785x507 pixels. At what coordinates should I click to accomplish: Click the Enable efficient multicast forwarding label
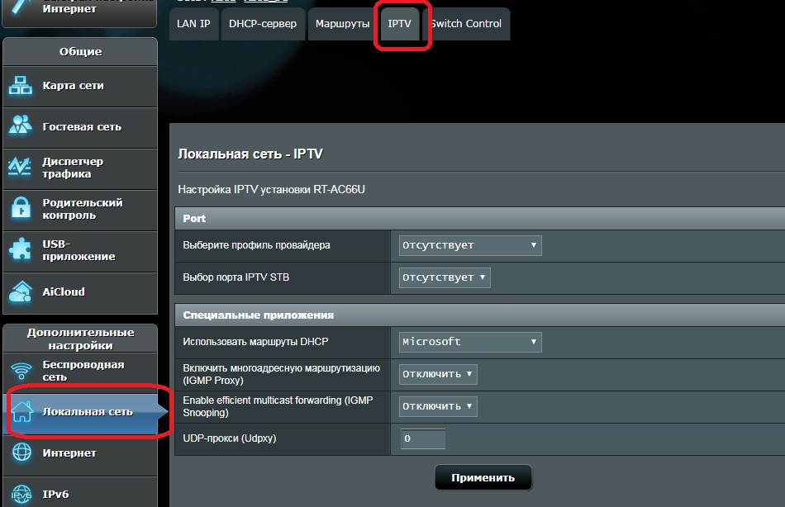278,406
